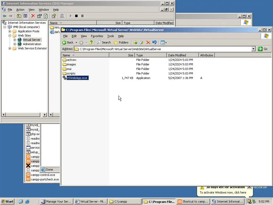
Task: Collapse the Web Sites node
Action: pos(10,36)
